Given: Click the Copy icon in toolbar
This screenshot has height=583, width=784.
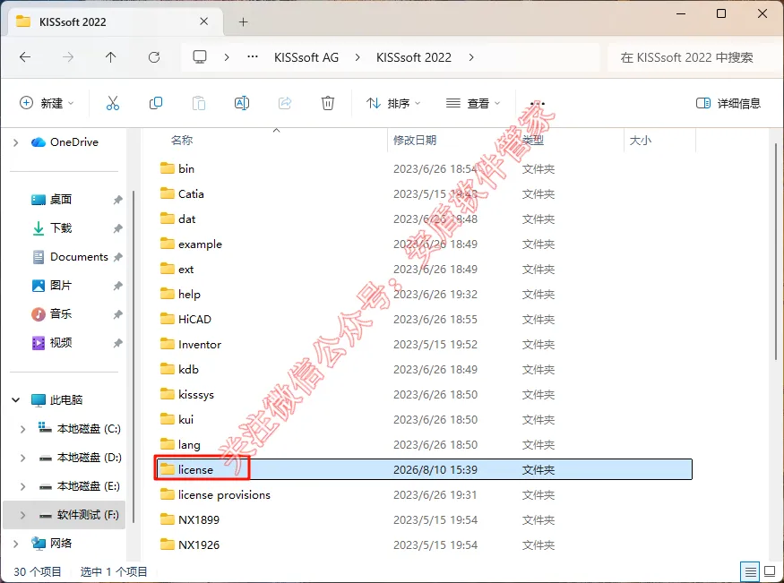Looking at the screenshot, I should (x=156, y=103).
